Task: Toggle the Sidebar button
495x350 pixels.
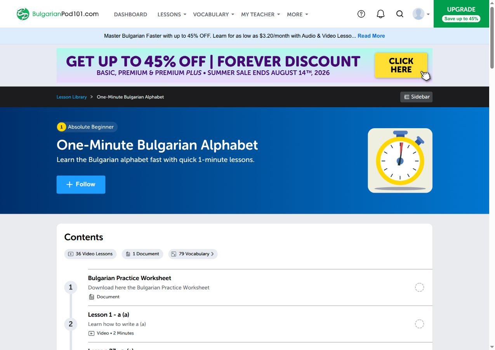Action: point(416,97)
